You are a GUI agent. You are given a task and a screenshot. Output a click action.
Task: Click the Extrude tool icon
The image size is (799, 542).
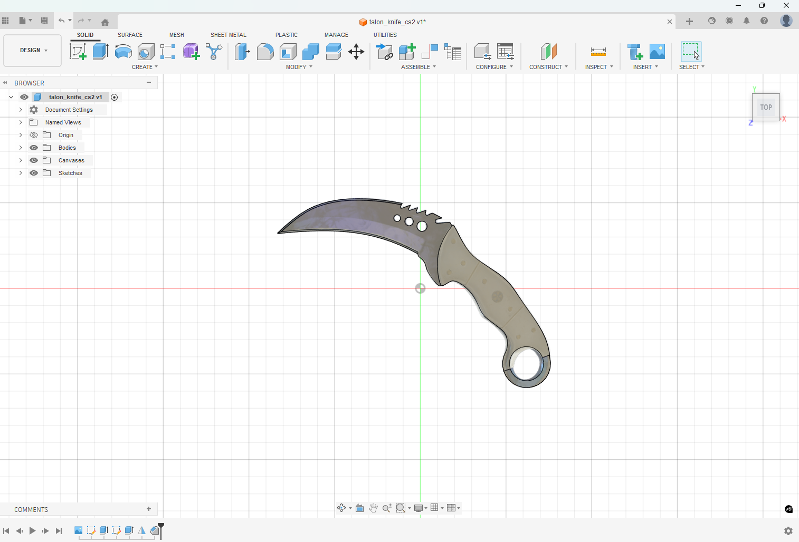click(100, 52)
